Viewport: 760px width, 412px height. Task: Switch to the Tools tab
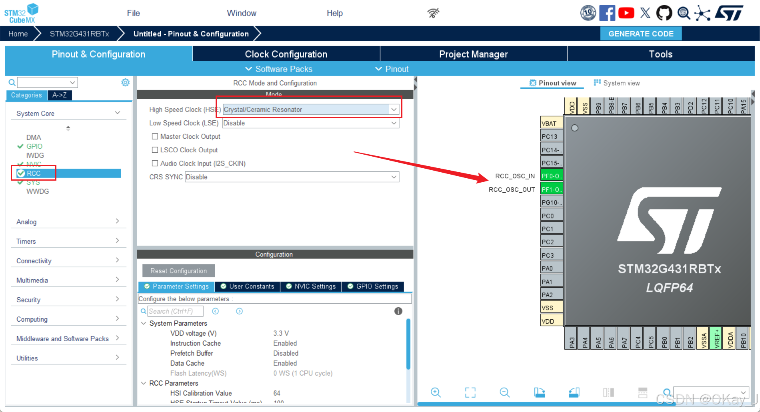[x=661, y=54]
